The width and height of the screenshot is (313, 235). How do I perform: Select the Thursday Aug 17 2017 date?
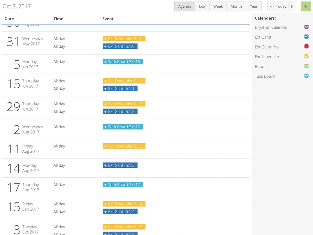[x=23, y=187]
